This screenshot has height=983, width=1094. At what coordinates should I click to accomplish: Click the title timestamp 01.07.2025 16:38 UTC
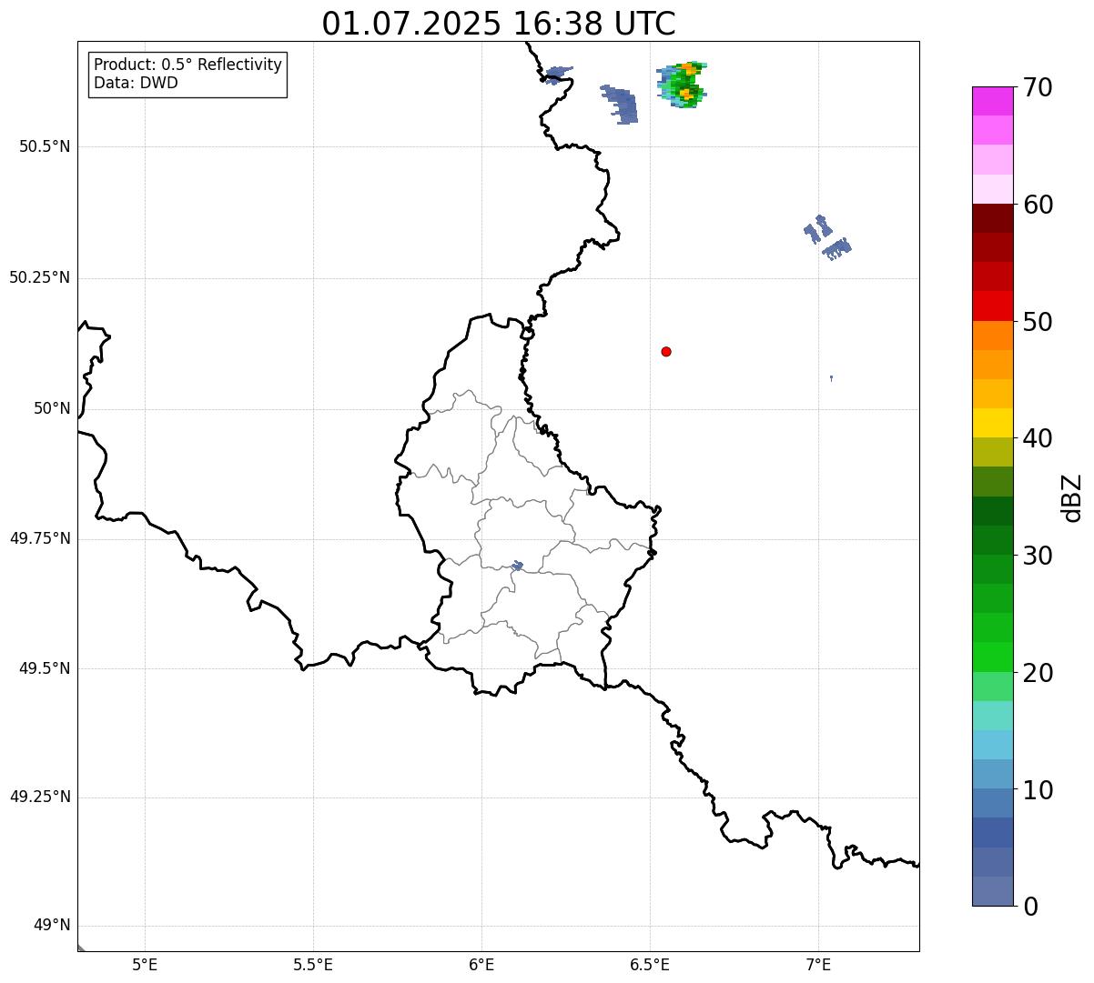pos(499,24)
